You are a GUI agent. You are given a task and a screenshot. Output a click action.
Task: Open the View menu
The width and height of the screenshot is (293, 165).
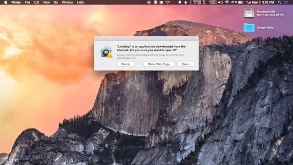[x=46, y=2]
